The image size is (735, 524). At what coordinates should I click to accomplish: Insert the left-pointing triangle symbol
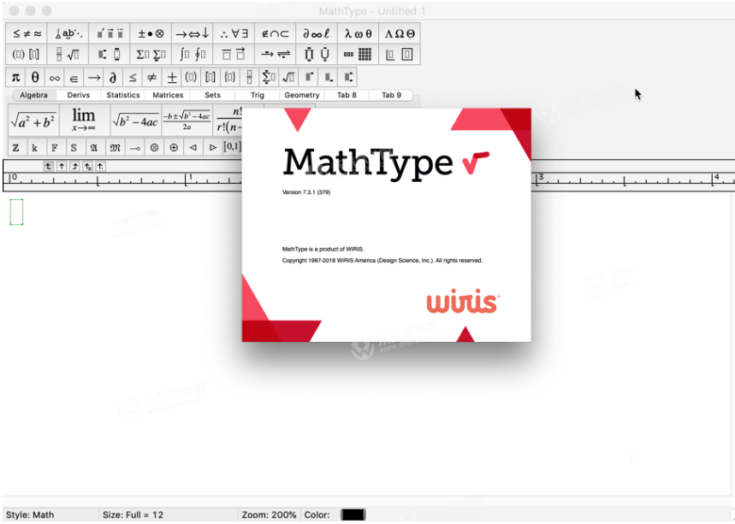tap(193, 148)
